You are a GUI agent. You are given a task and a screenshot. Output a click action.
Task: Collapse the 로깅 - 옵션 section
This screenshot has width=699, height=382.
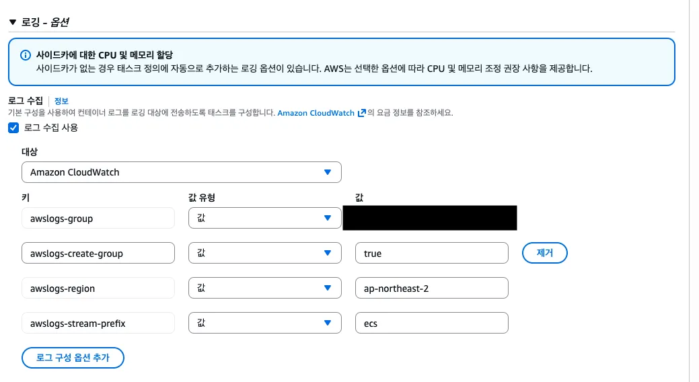pos(13,22)
